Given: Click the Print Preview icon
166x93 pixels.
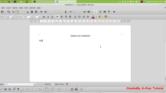Looking at the screenshot, I should click(36, 12).
